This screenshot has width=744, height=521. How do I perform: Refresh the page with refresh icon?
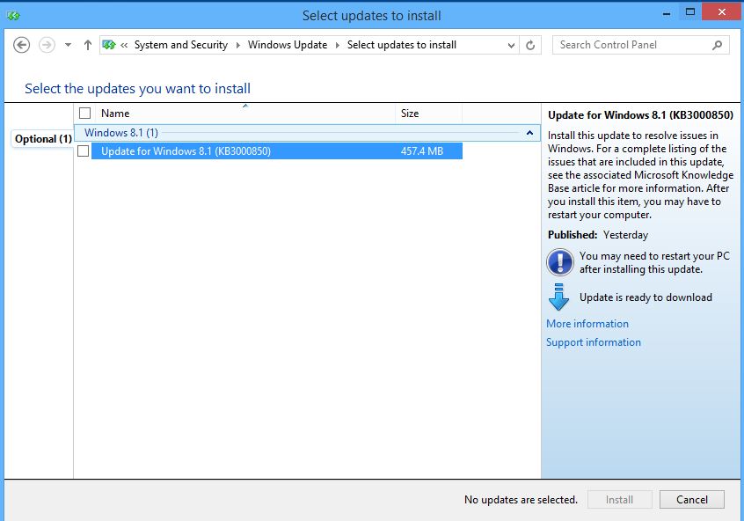click(x=530, y=45)
